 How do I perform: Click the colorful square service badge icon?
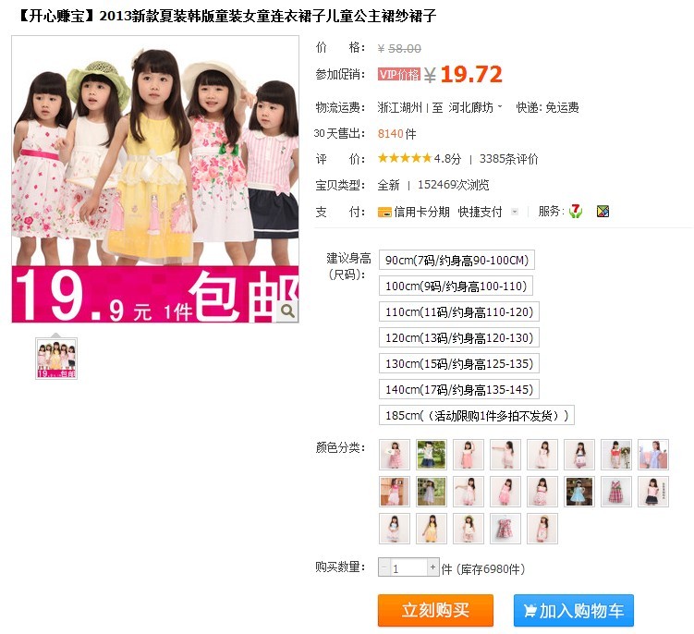[603, 212]
